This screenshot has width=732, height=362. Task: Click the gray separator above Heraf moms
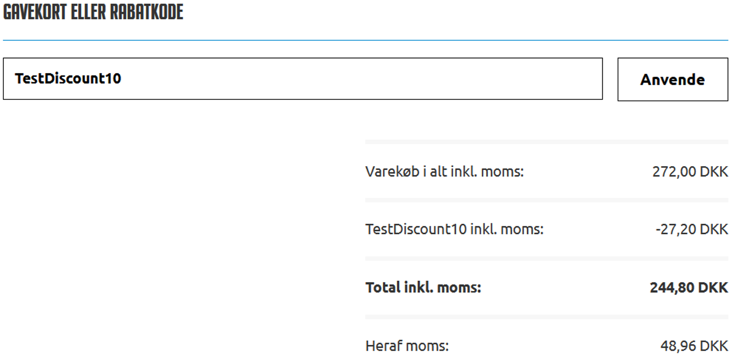coord(546,317)
